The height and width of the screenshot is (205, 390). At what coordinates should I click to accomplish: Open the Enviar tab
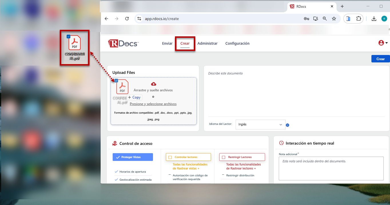click(x=167, y=44)
